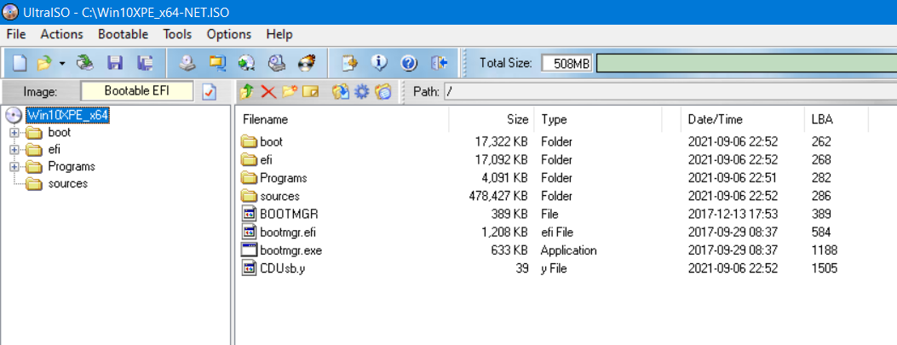The image size is (897, 345).
Task: Click the 478,427 KB size value
Action: 497,196
